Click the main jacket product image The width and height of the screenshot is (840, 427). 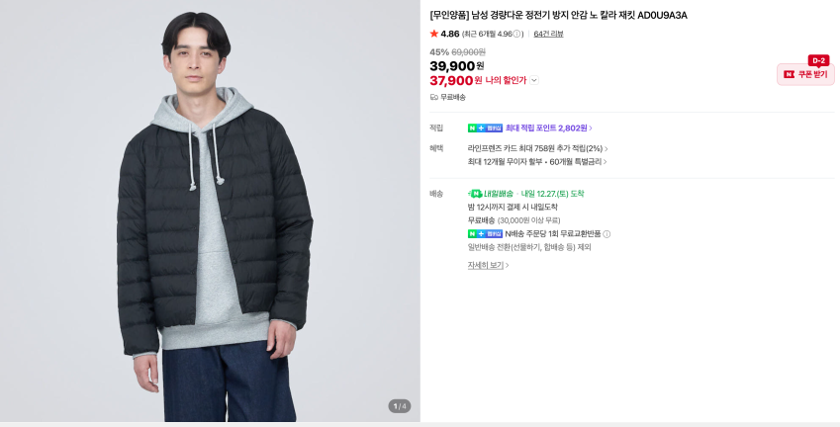click(x=210, y=213)
